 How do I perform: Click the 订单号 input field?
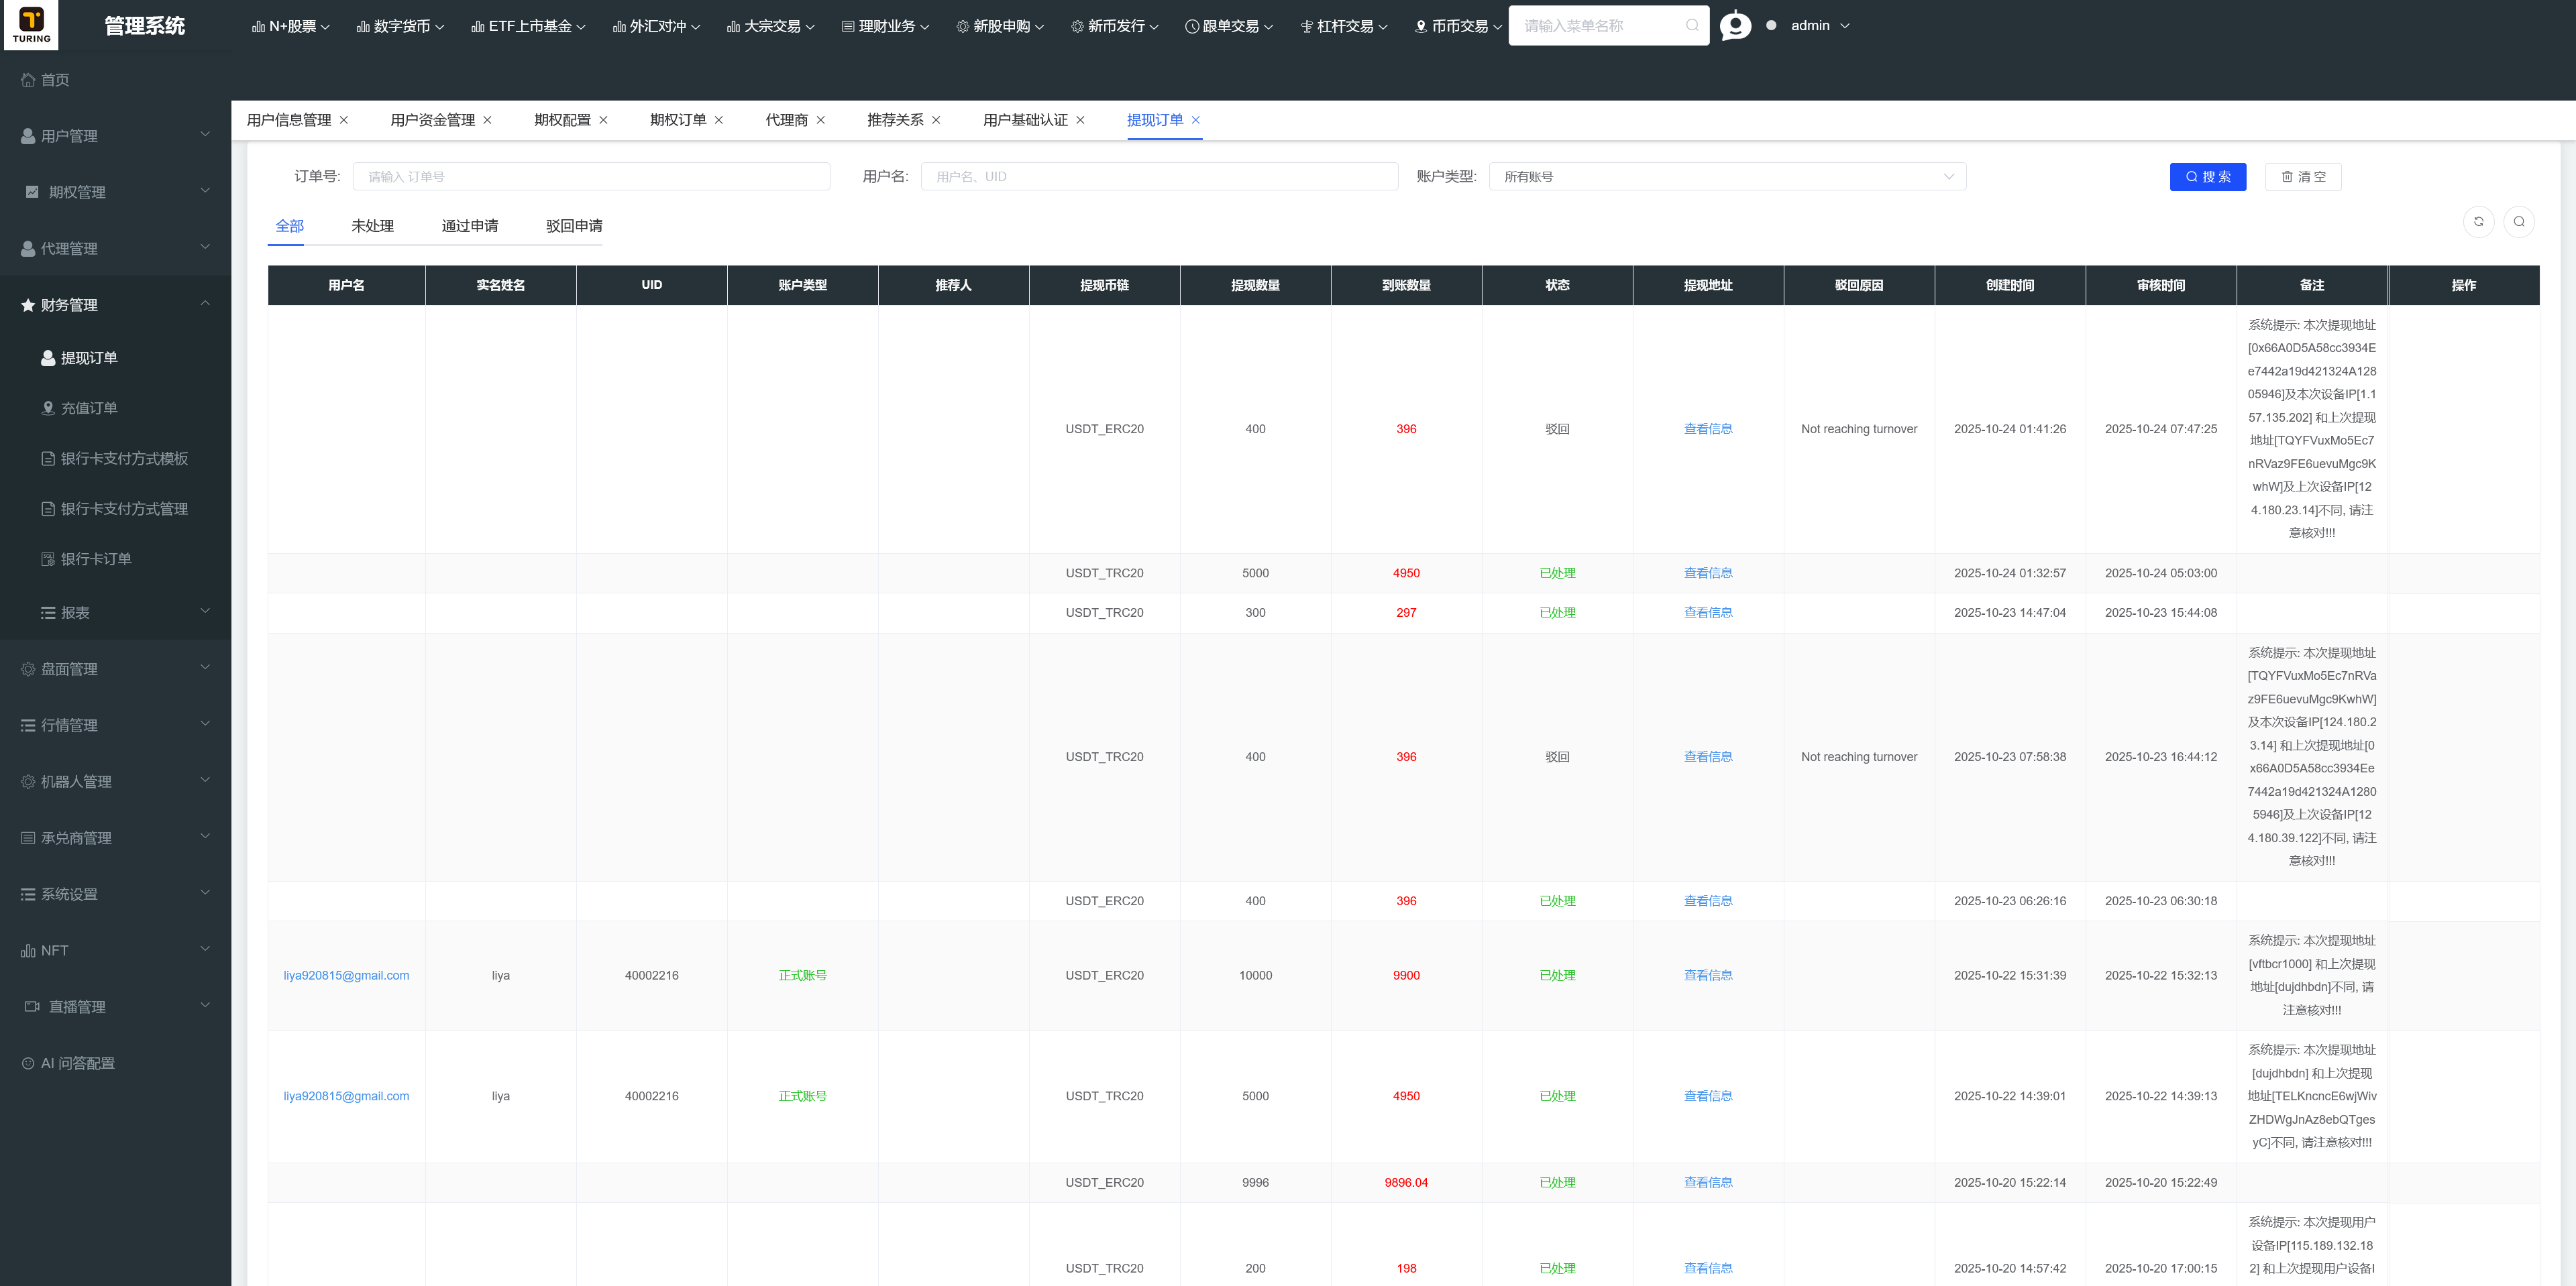(x=591, y=177)
